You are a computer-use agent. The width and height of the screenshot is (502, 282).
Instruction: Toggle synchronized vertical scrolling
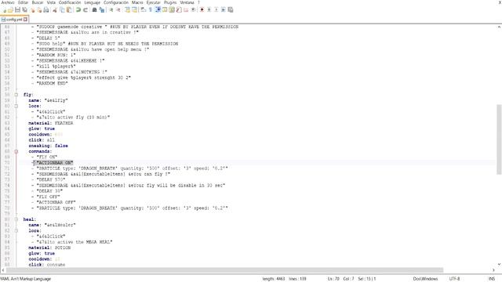tap(128, 10)
